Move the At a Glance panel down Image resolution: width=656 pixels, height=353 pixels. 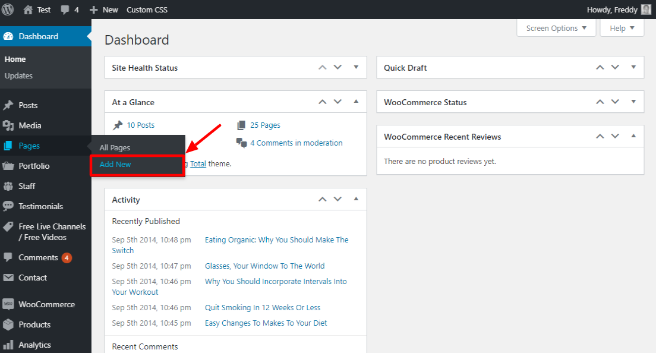click(338, 102)
